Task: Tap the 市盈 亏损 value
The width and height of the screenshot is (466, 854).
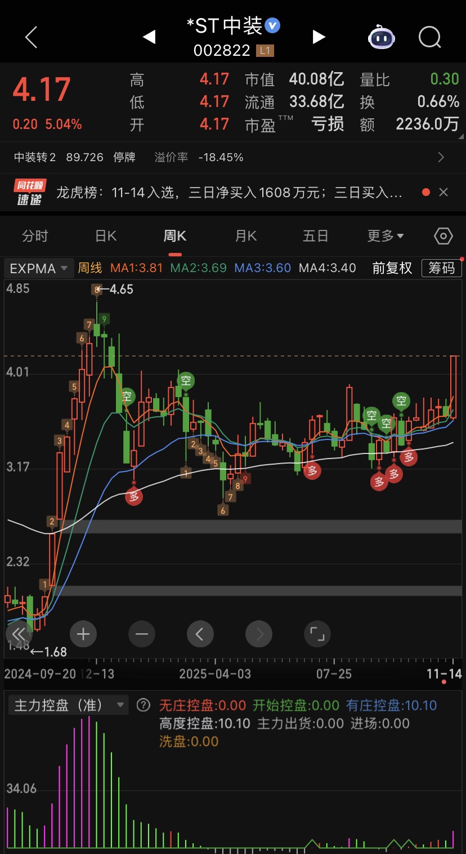Action: [x=328, y=124]
